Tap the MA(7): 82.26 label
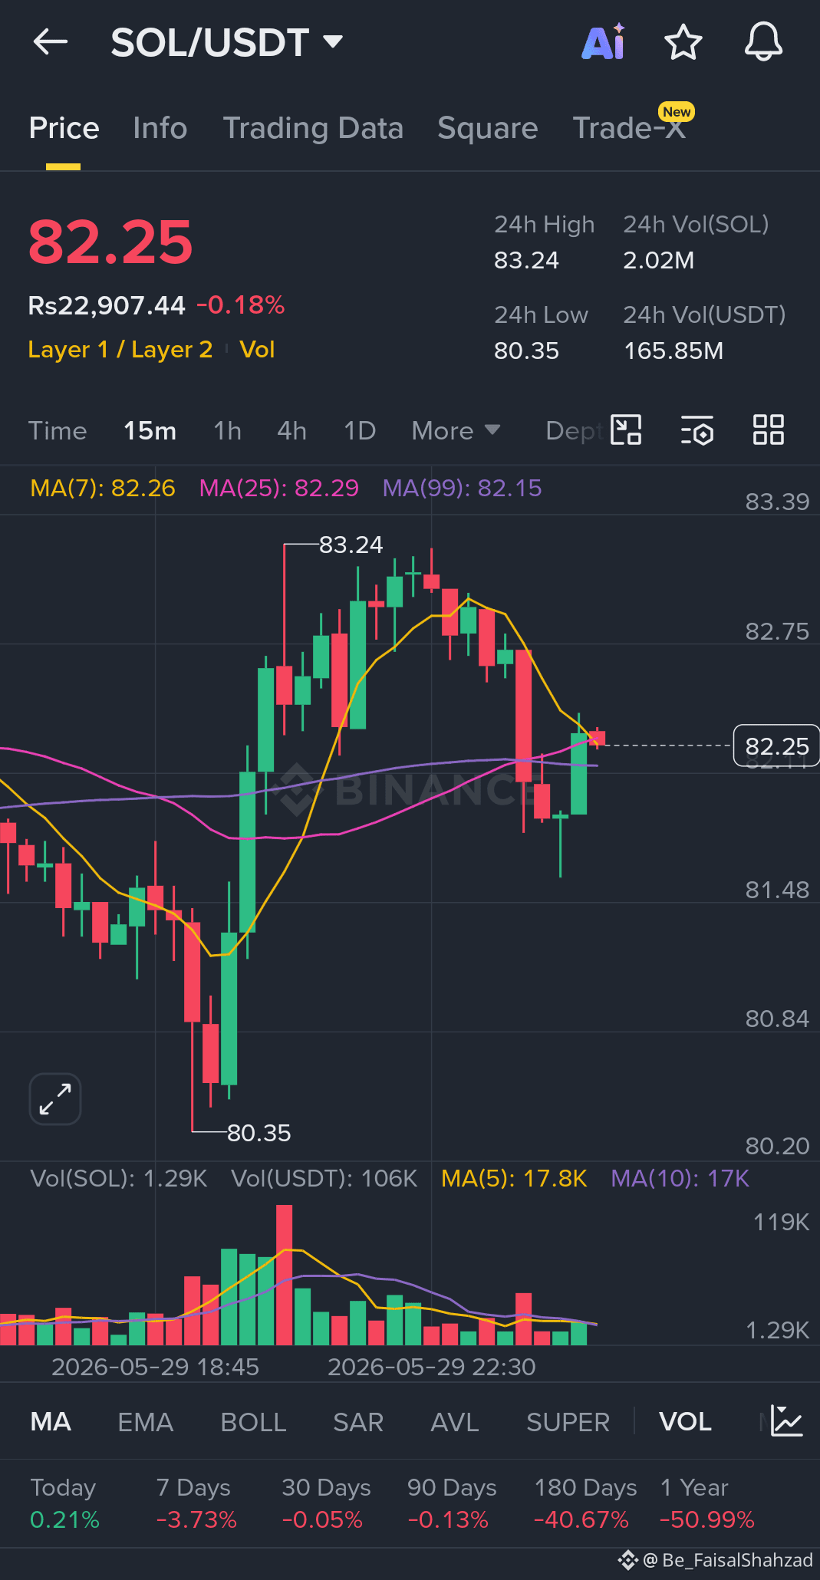The width and height of the screenshot is (820, 1580). pos(103,488)
